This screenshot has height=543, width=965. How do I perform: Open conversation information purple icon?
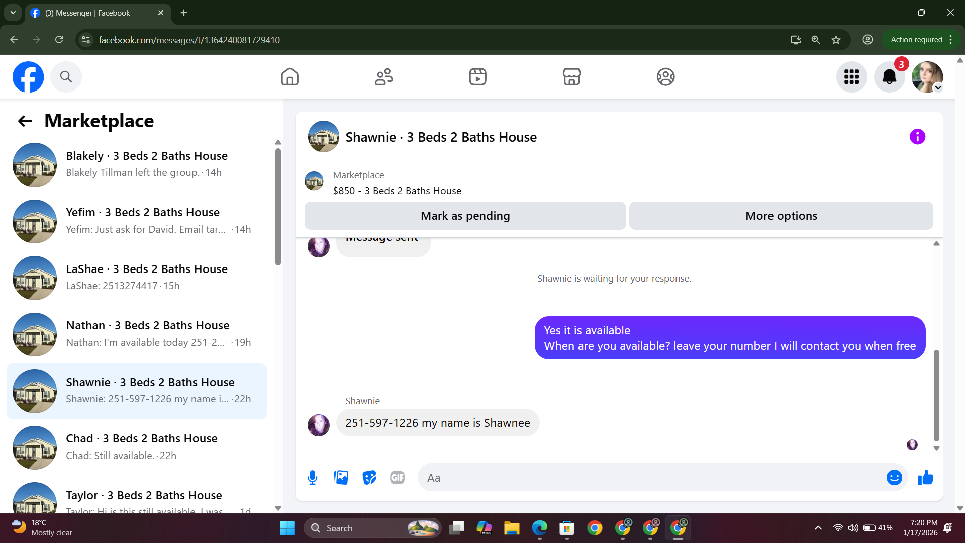coord(917,137)
